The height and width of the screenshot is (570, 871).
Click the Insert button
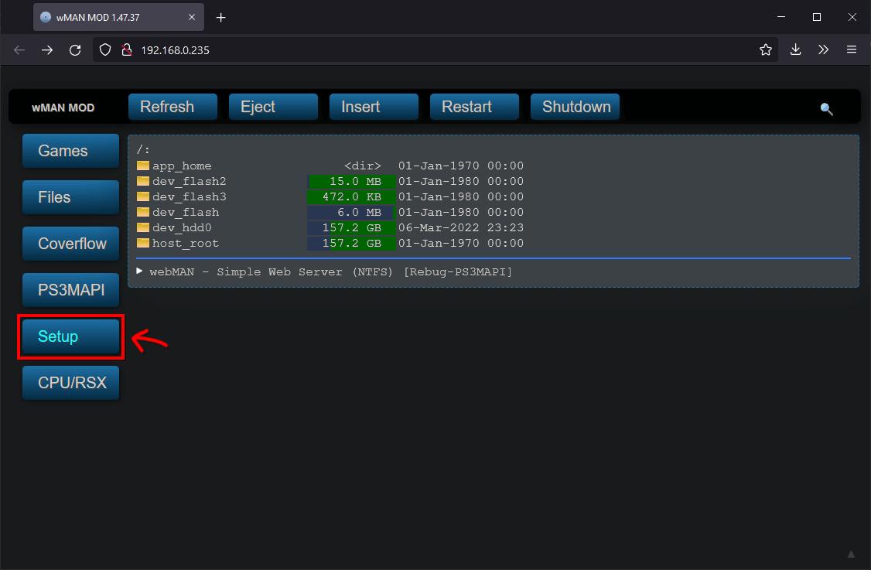click(374, 107)
